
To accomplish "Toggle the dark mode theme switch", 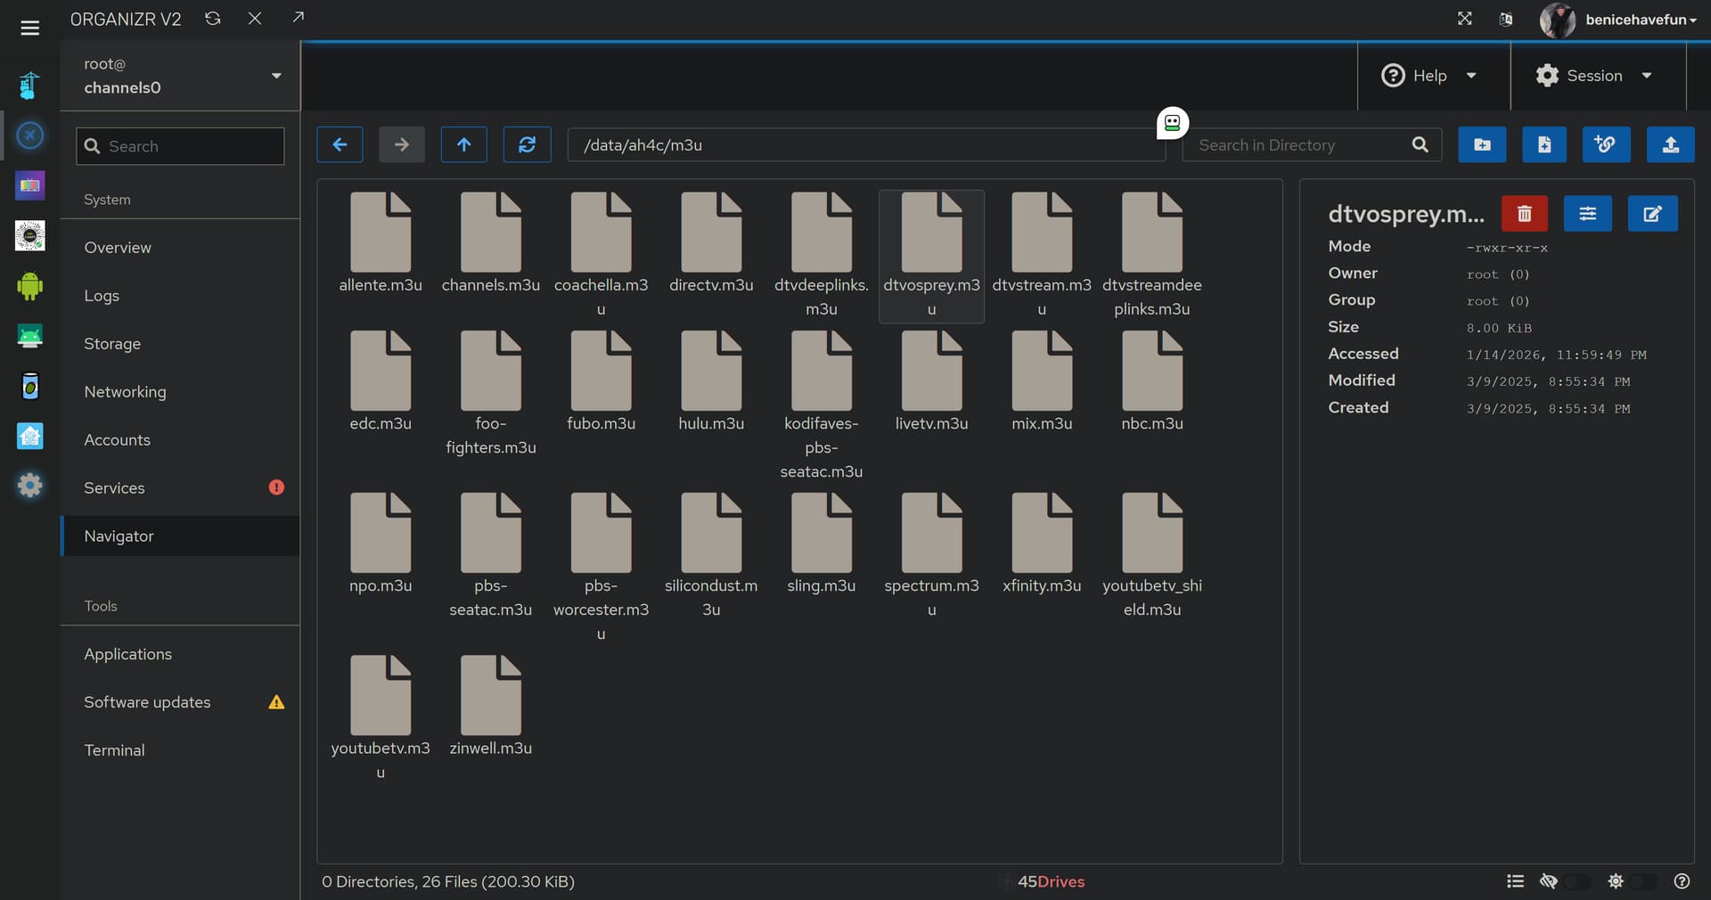I will tap(1642, 881).
